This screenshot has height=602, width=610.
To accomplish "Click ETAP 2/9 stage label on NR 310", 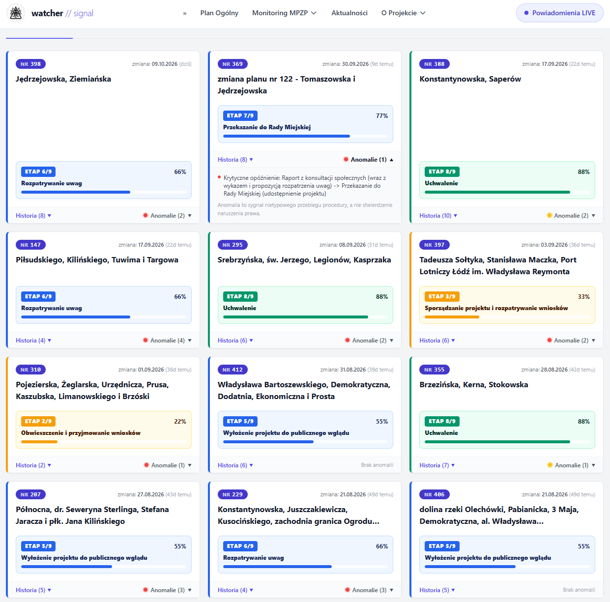I will 38,422.
